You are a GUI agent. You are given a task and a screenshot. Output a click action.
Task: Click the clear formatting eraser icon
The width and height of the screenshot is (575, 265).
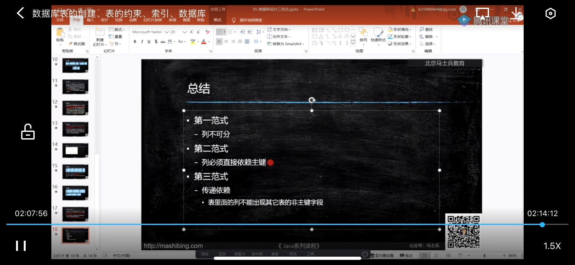click(x=207, y=32)
